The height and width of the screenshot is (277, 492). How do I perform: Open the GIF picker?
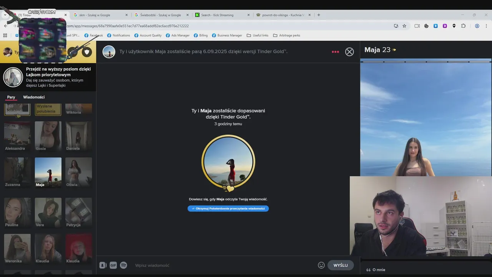[x=113, y=265]
